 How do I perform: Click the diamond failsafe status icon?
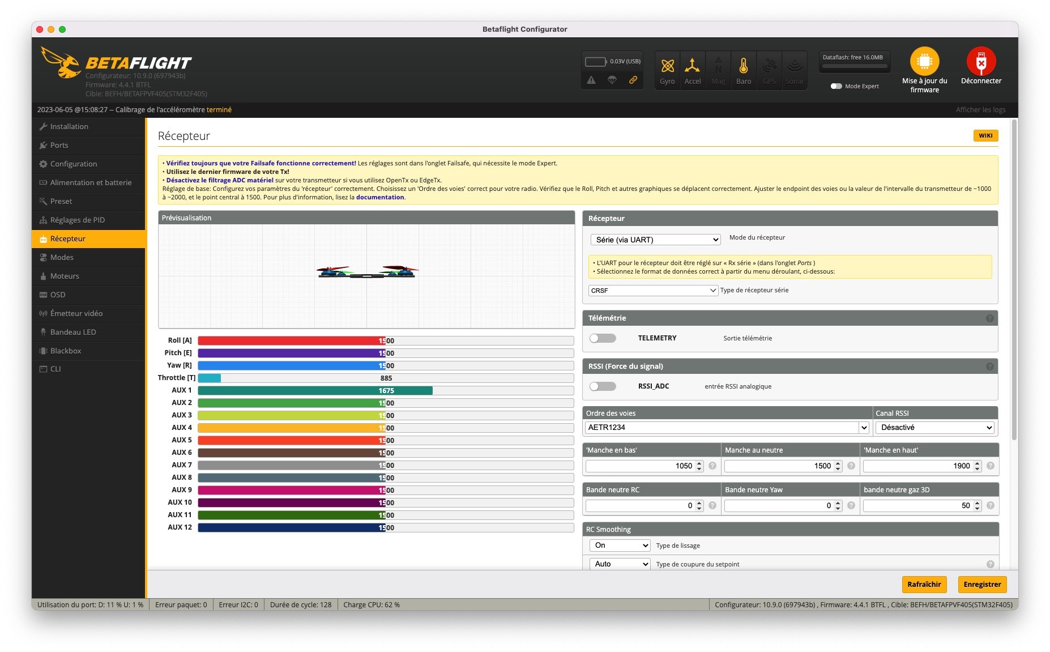pyautogui.click(x=612, y=80)
